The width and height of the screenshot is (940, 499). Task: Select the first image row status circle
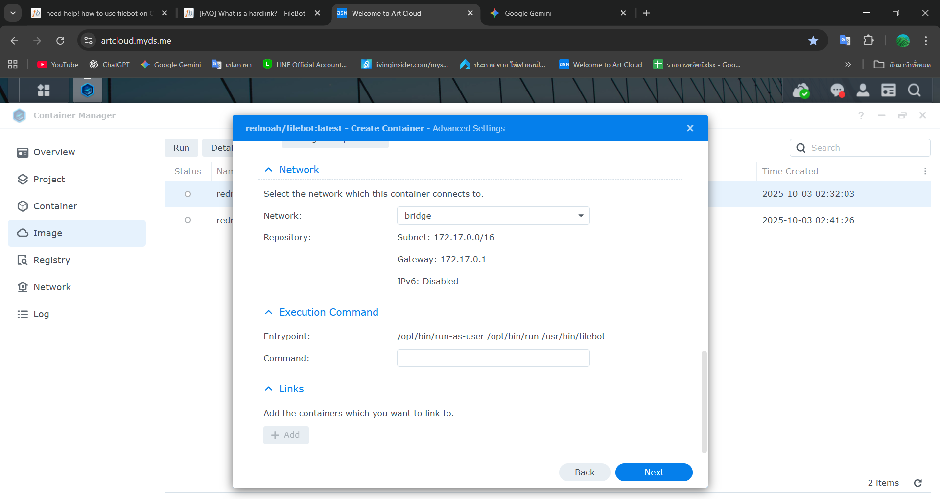click(188, 194)
